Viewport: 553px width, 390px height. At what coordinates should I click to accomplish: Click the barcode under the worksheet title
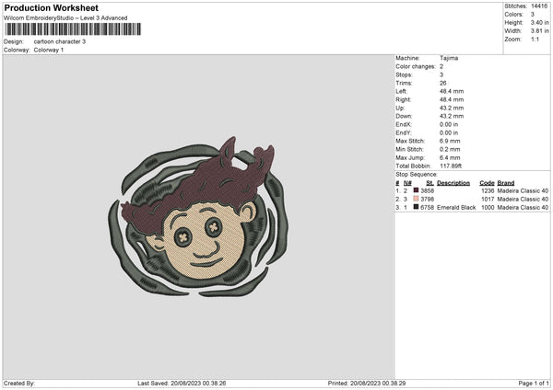pyautogui.click(x=73, y=29)
